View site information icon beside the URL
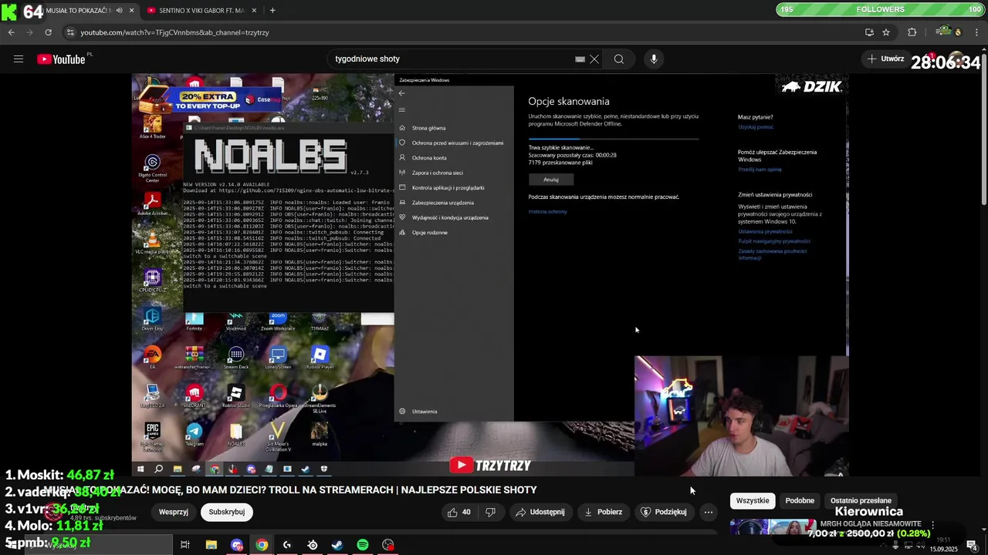988x555 pixels. [x=70, y=32]
